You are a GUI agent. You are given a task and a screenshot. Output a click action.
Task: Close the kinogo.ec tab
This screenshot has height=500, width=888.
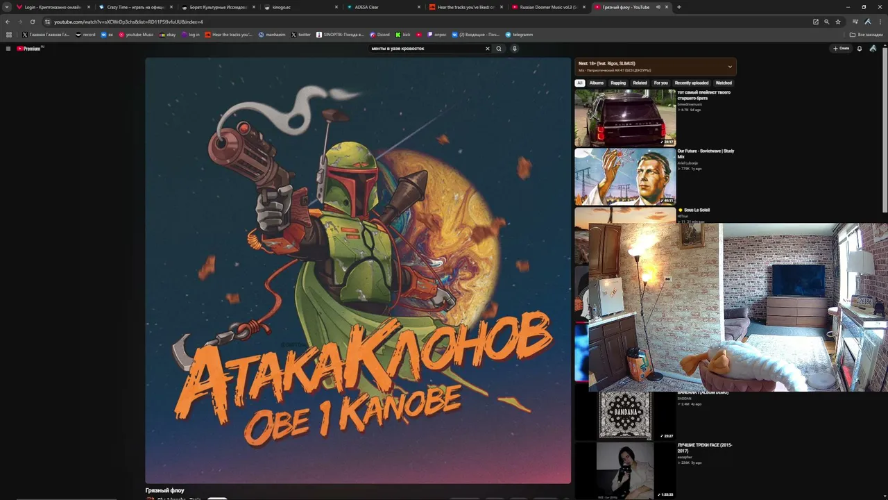(x=336, y=7)
